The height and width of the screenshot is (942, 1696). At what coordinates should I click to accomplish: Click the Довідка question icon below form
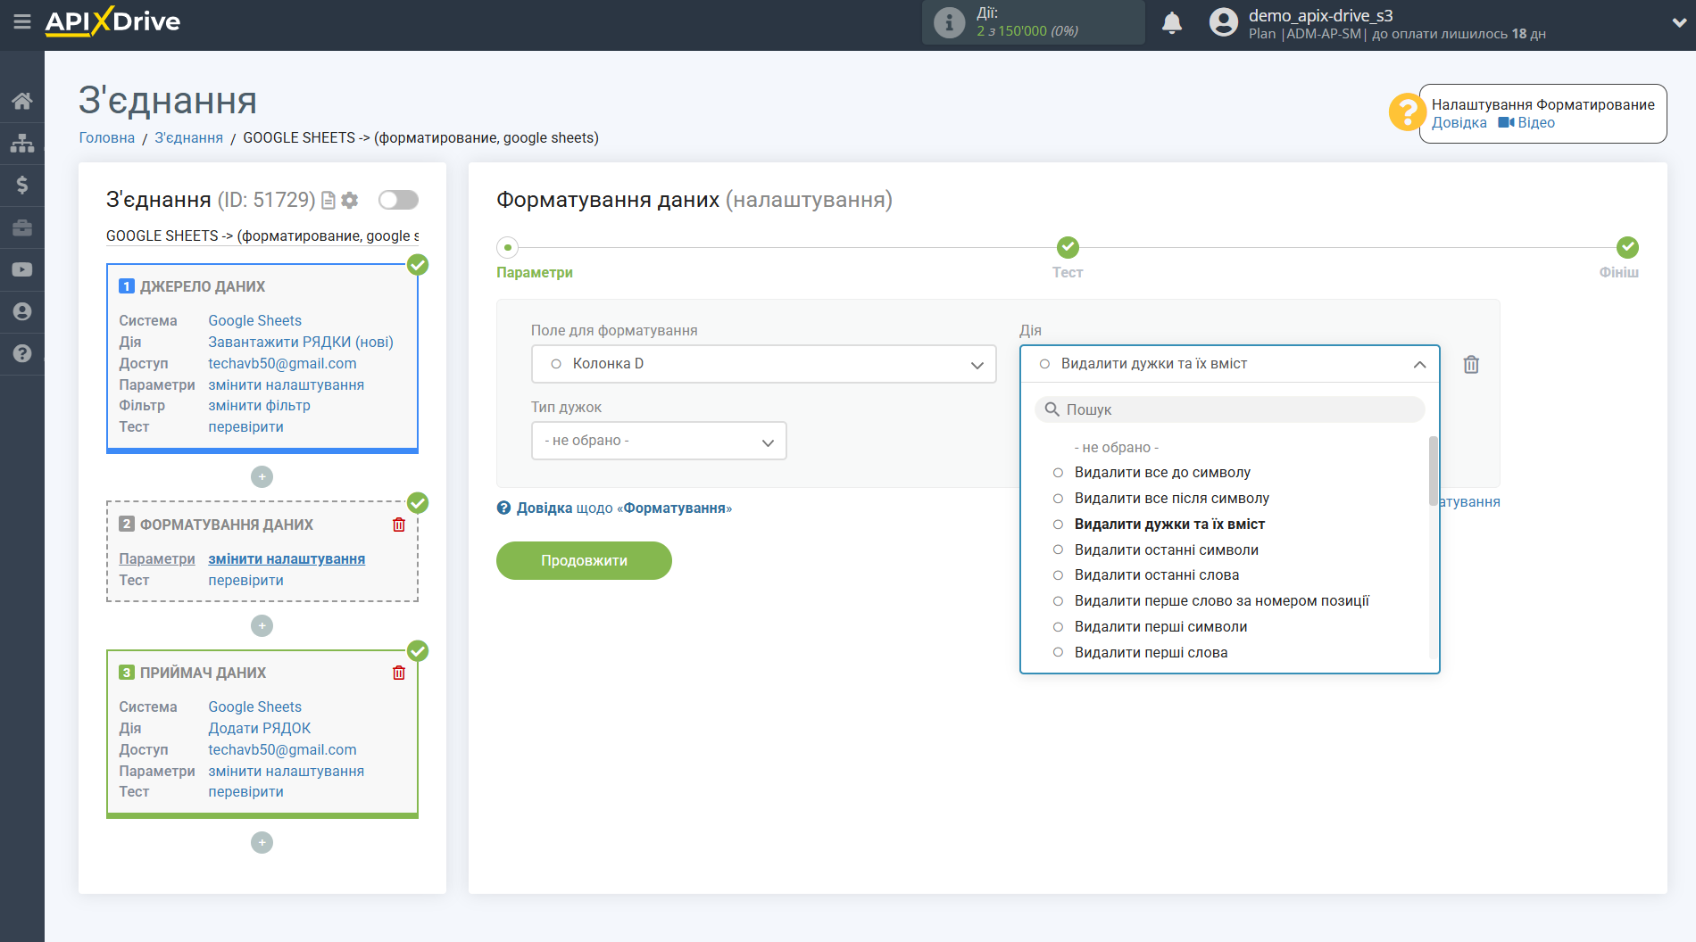pyautogui.click(x=504, y=508)
